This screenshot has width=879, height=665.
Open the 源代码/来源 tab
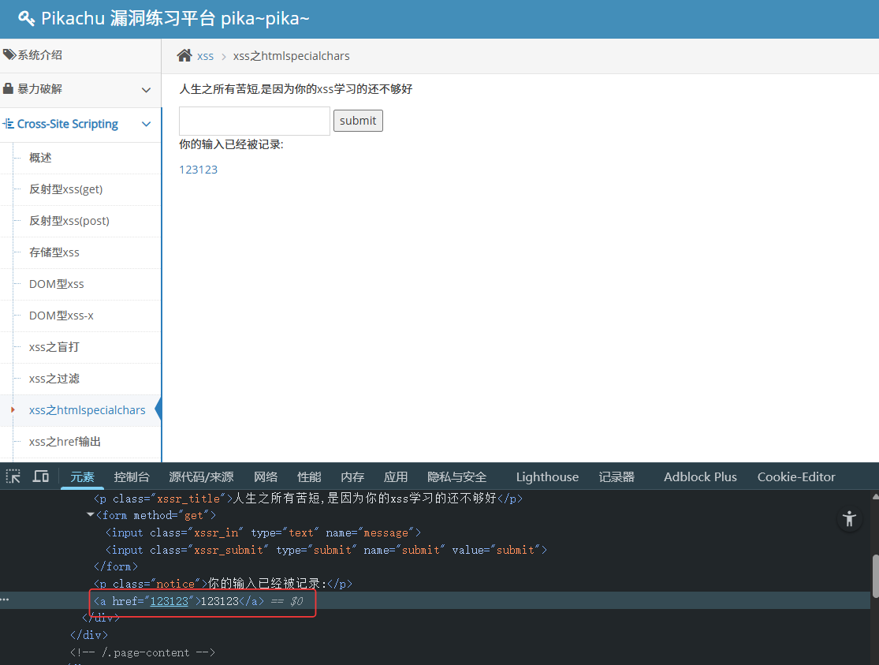click(201, 477)
